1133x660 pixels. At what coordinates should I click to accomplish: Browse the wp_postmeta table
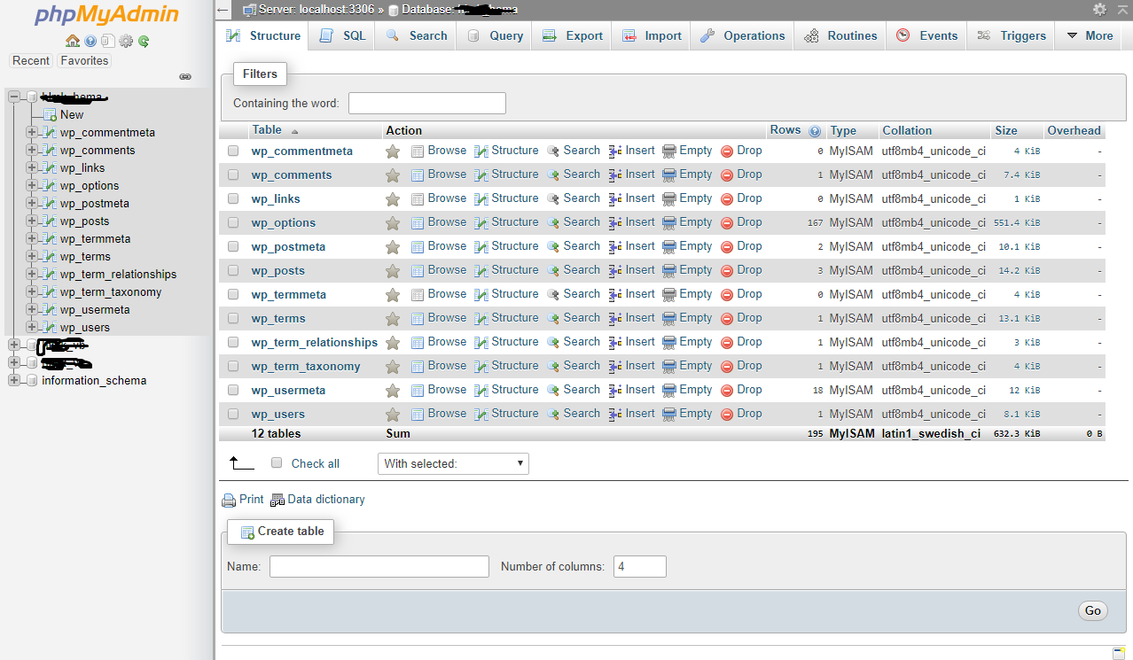coord(439,246)
